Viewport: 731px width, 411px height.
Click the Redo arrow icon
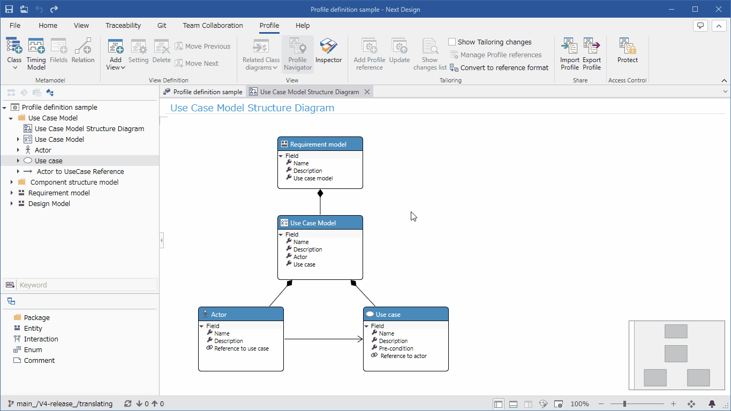[x=54, y=9]
